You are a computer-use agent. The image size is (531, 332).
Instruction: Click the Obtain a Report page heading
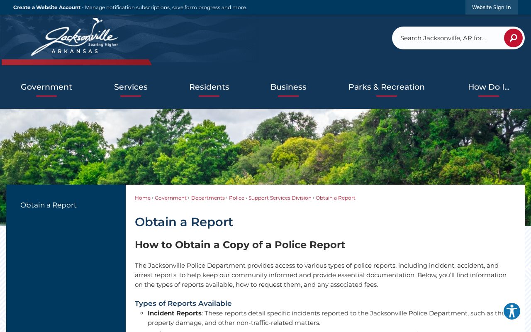click(184, 222)
